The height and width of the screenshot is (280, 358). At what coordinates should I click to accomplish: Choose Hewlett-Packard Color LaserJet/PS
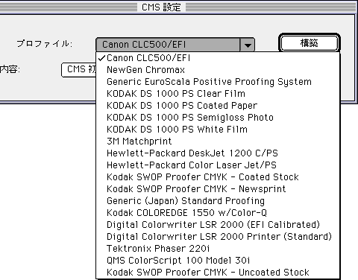(x=218, y=165)
